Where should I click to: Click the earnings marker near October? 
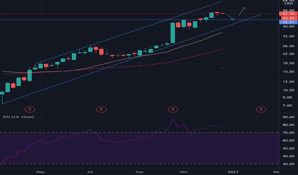173,109
